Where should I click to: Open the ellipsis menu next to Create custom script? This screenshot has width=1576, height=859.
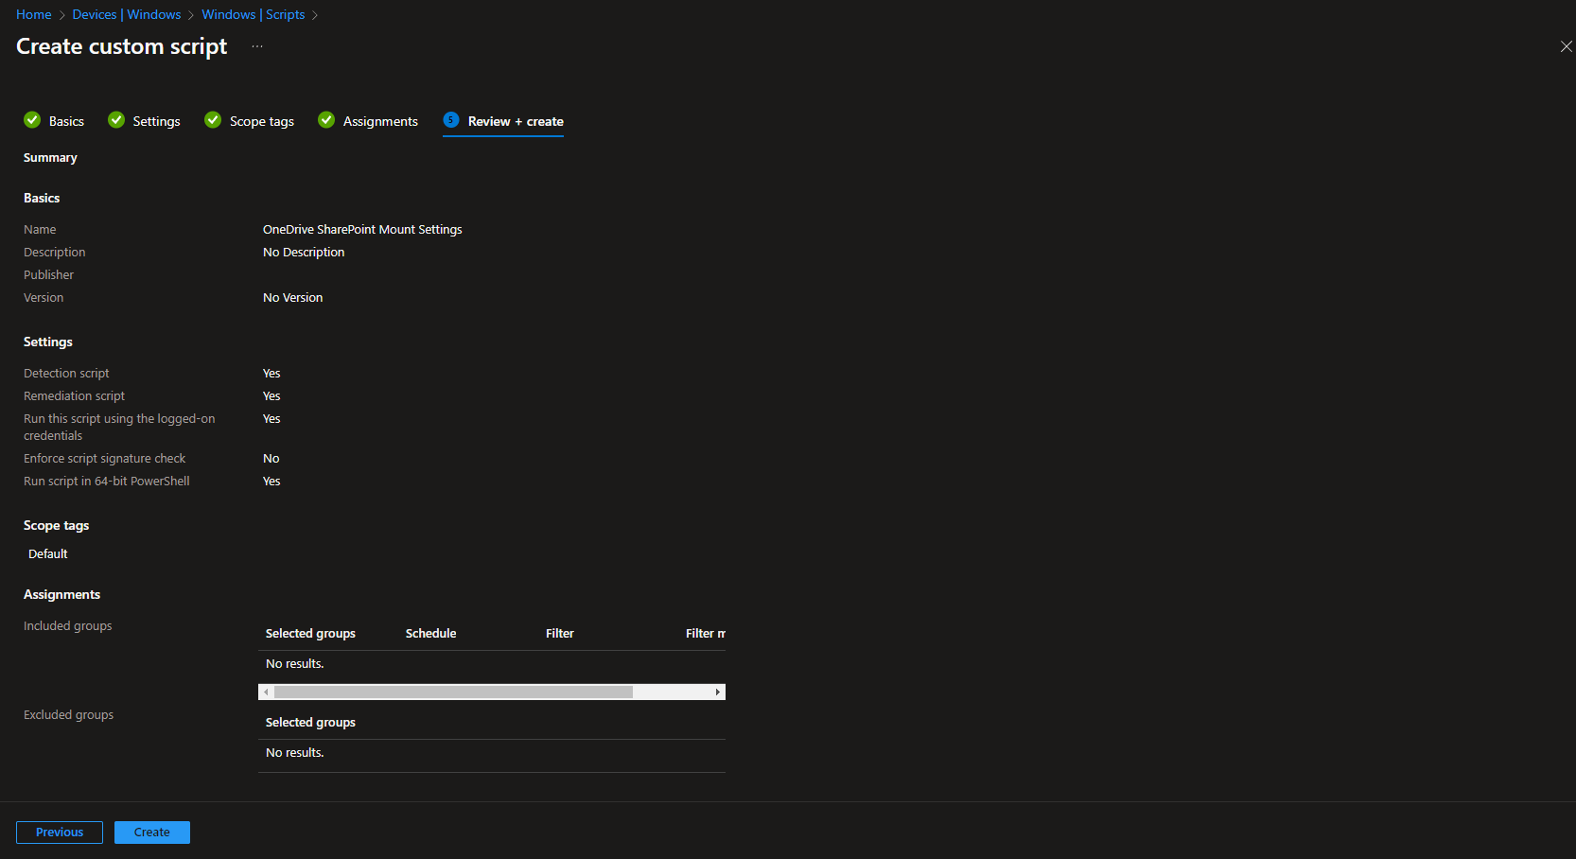256,45
